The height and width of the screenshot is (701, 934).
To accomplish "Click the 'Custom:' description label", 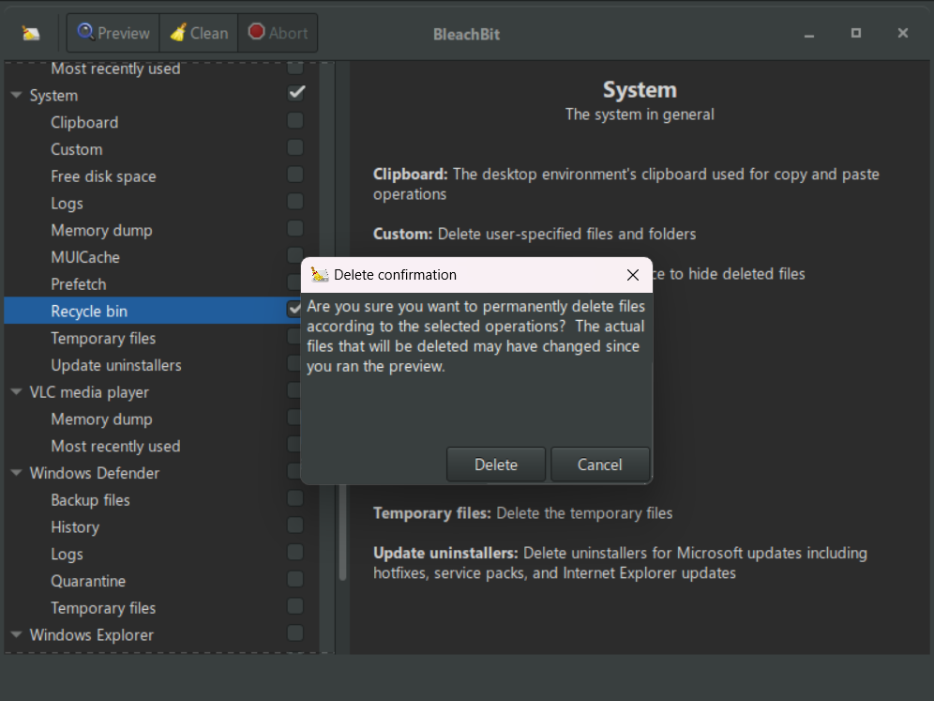I will pyautogui.click(x=402, y=234).
